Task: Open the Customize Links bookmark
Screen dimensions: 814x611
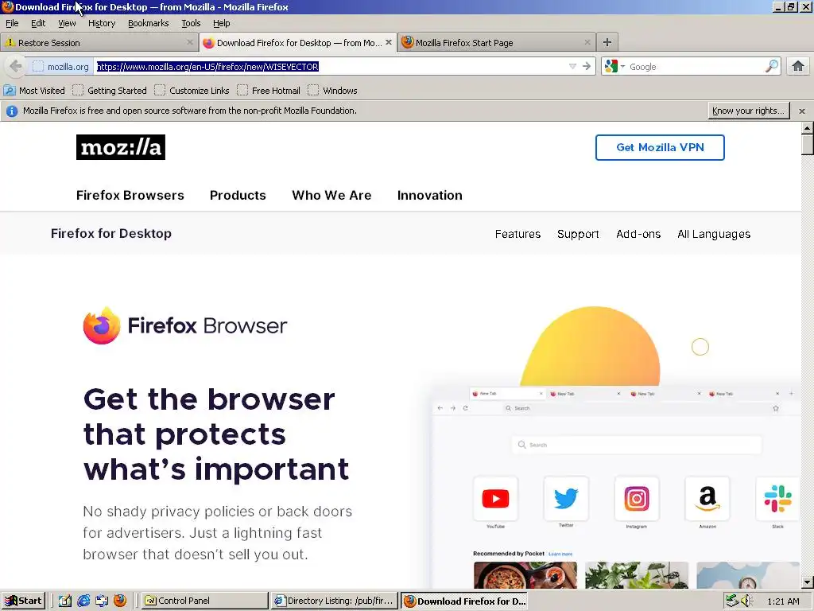Action: pos(192,91)
